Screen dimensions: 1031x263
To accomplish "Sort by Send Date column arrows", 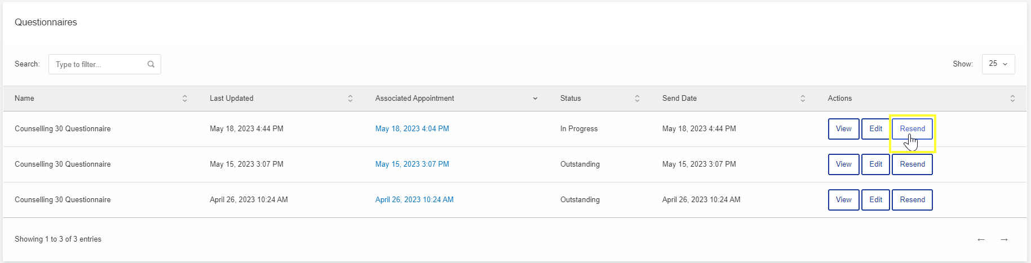I will click(803, 99).
